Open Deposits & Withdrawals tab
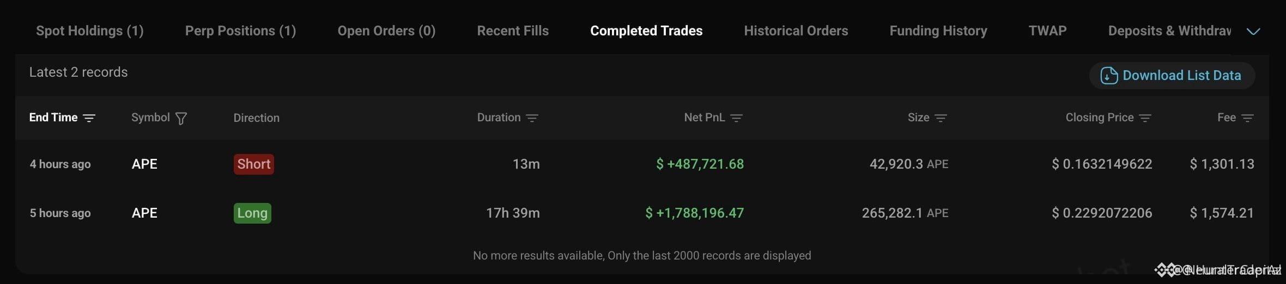Image resolution: width=1286 pixels, height=284 pixels. [x=1169, y=31]
